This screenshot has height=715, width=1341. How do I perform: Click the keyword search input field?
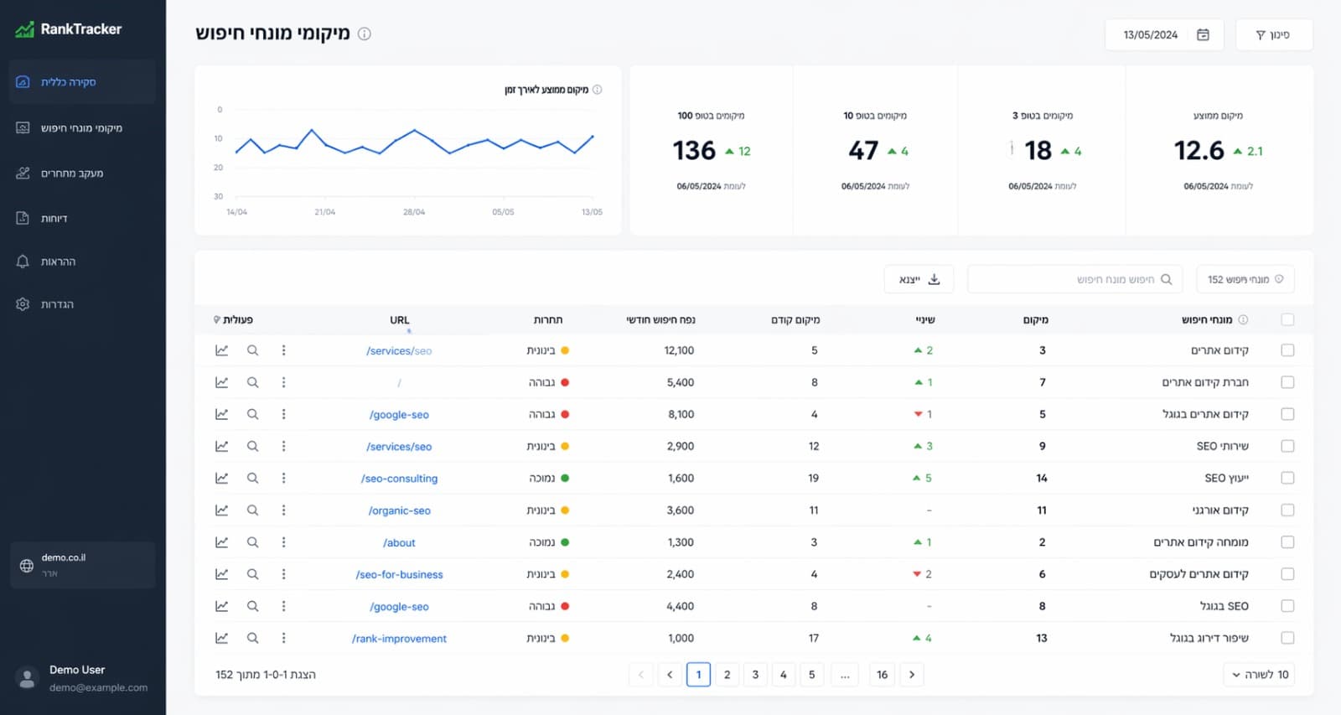1074,279
